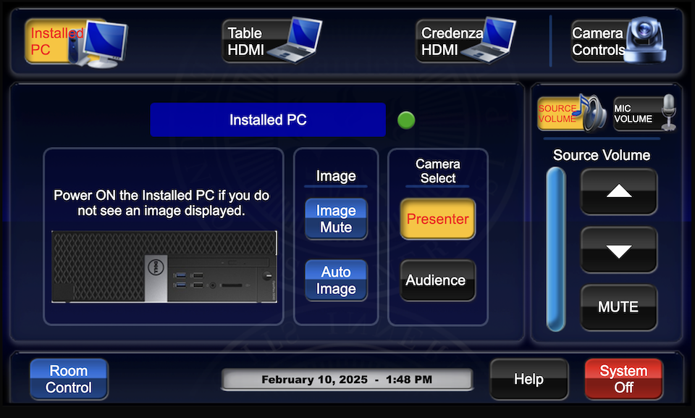The height and width of the screenshot is (418, 695).
Task: Open the Help screen
Action: 528,379
